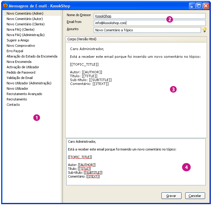Minimize the Mensagens de E-mail window

click(x=192, y=6)
